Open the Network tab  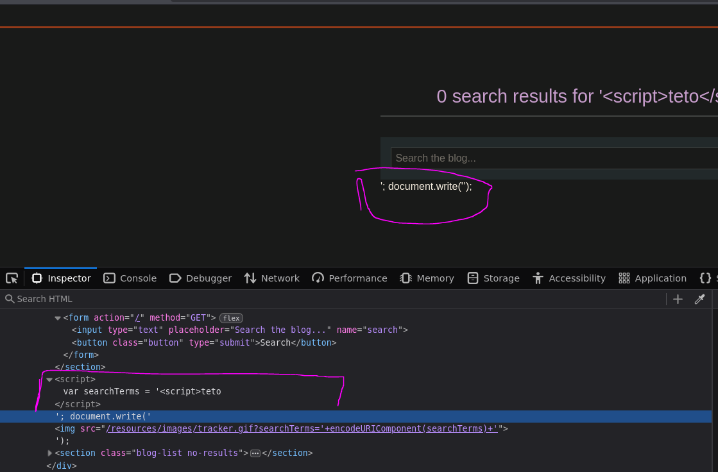271,278
